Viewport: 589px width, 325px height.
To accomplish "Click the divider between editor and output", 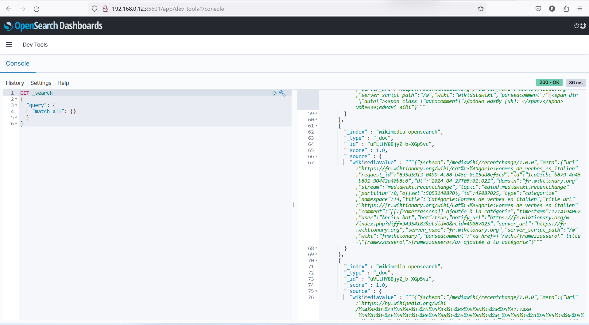I will tap(294, 205).
